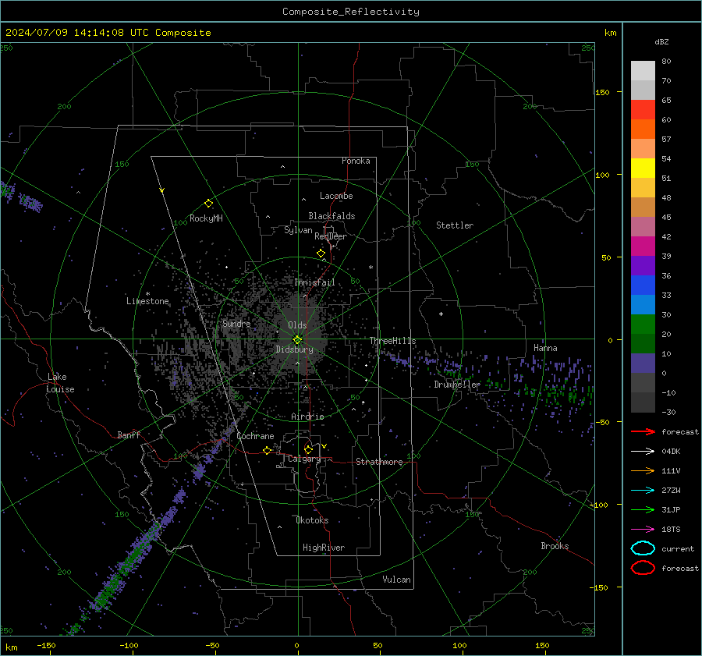Click the Innisfail city label
The width and height of the screenshot is (702, 656).
(314, 282)
